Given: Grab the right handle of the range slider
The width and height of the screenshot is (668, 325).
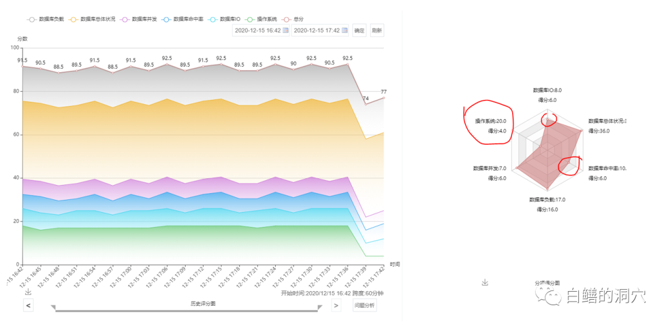Looking at the screenshot, I should (320, 308).
